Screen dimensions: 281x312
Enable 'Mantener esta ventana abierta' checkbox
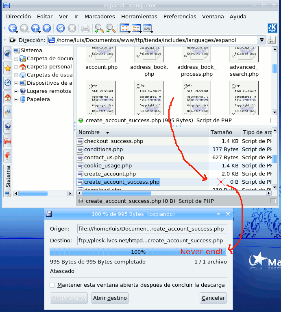52,285
